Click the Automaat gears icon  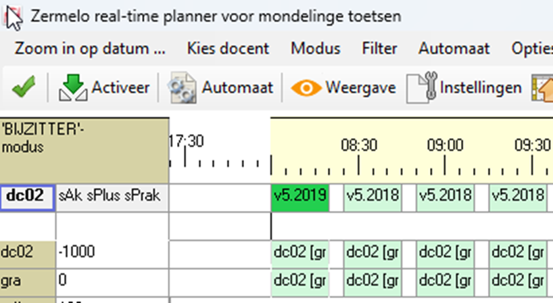(181, 88)
